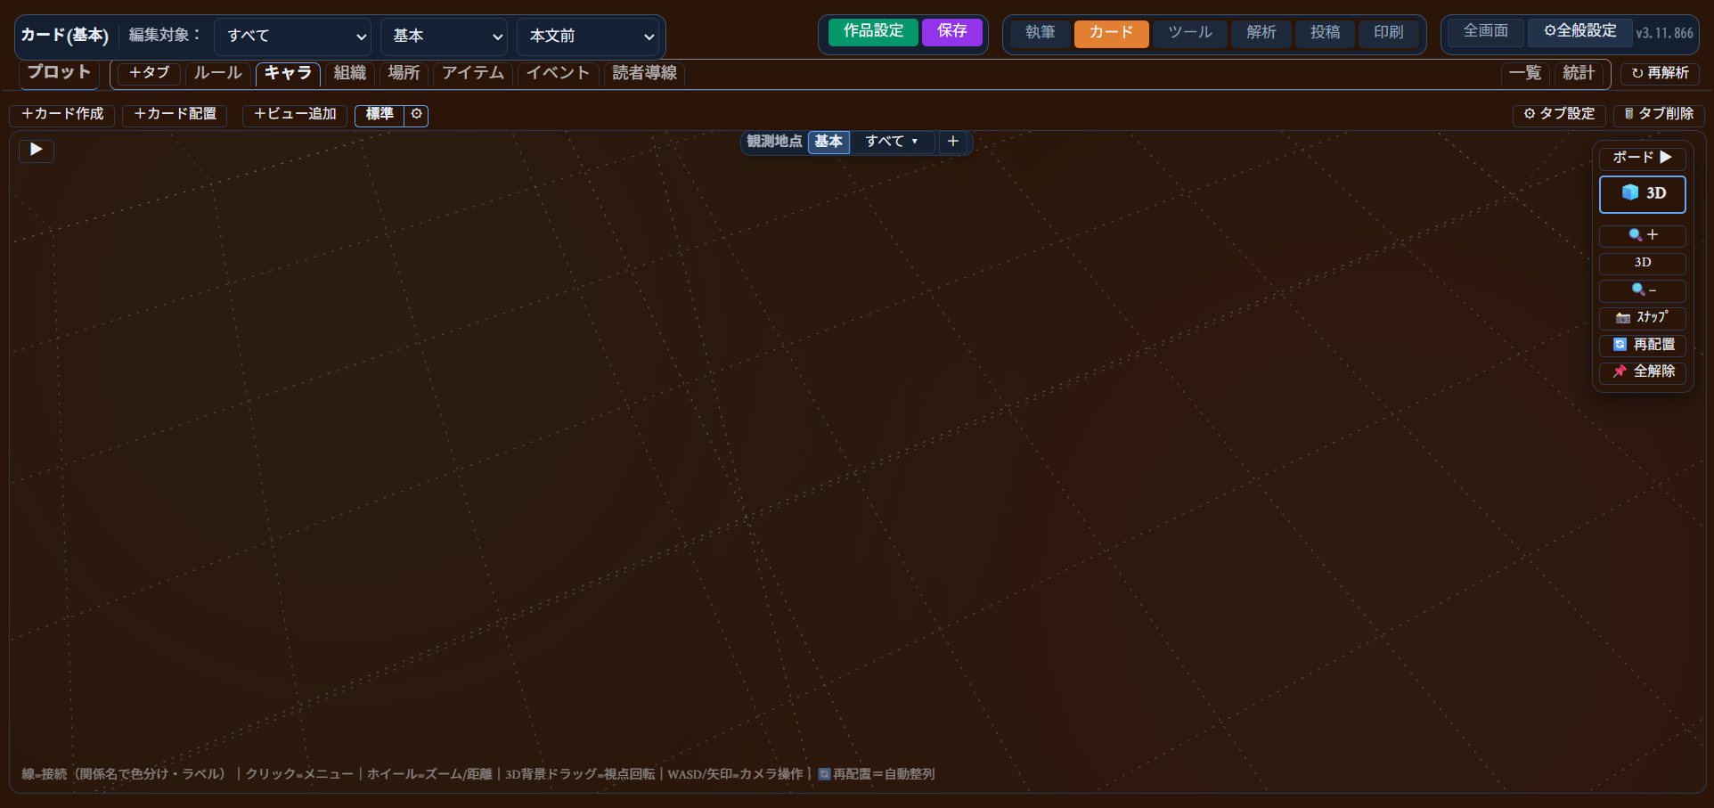Zoom in with the magnifier plus button
The height and width of the screenshot is (808, 1714).
tap(1642, 235)
